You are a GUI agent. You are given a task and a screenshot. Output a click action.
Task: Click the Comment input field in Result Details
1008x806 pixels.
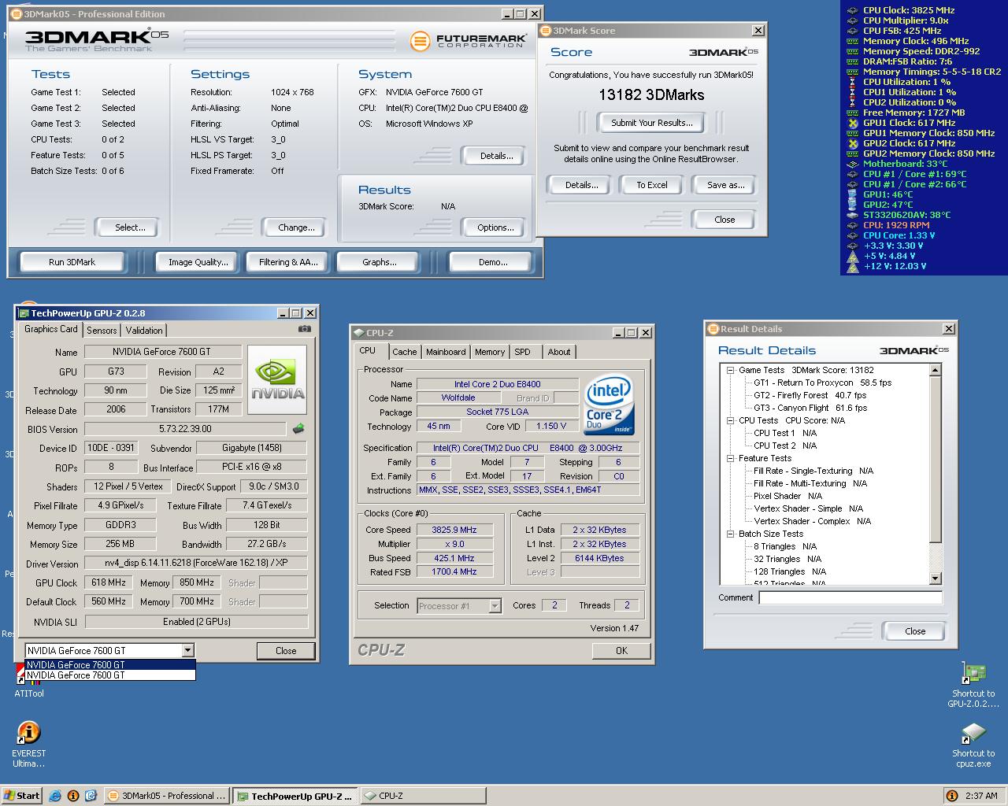click(x=850, y=597)
